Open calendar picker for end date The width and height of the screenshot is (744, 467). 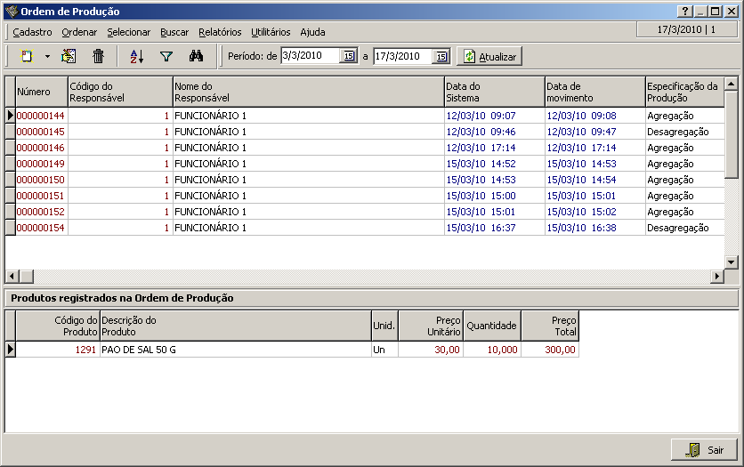tap(441, 56)
